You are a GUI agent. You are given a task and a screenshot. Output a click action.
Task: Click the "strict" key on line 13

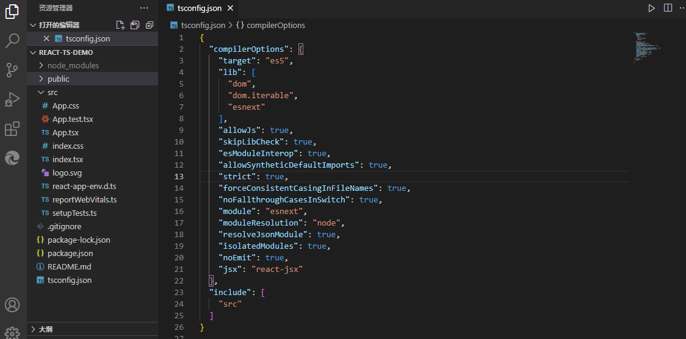[x=237, y=176]
